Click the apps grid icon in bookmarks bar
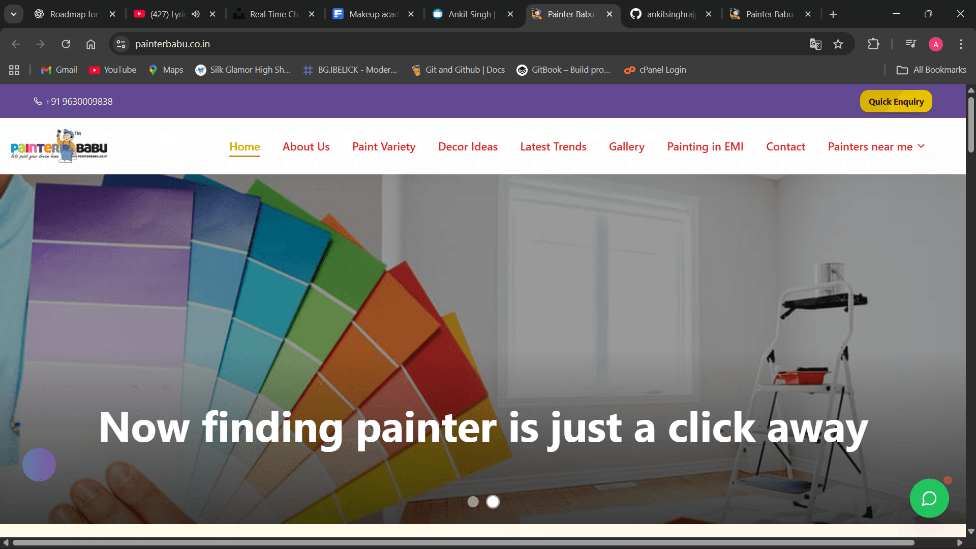Screen dimensions: 976x549 (x=14, y=70)
